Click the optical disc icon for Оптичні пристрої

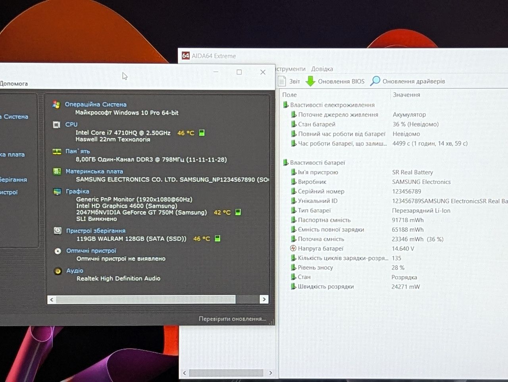(x=58, y=251)
